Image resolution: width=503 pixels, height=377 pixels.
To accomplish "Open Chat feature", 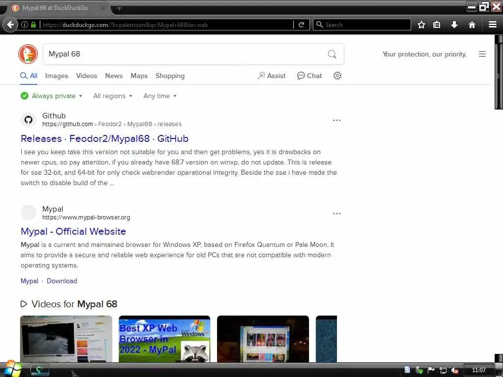I will [x=309, y=76].
